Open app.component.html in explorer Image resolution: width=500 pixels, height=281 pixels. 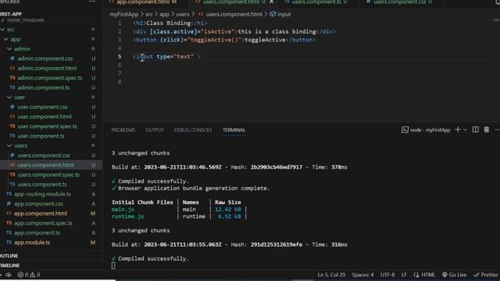tap(41, 213)
